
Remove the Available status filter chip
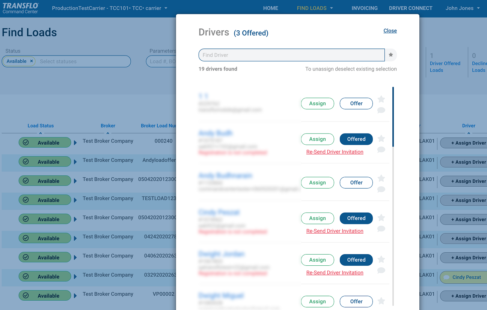(32, 61)
